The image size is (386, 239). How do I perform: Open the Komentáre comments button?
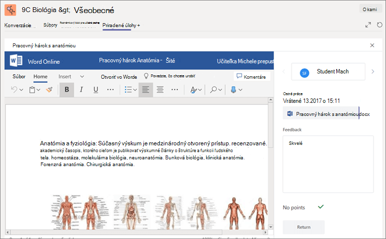(252, 76)
